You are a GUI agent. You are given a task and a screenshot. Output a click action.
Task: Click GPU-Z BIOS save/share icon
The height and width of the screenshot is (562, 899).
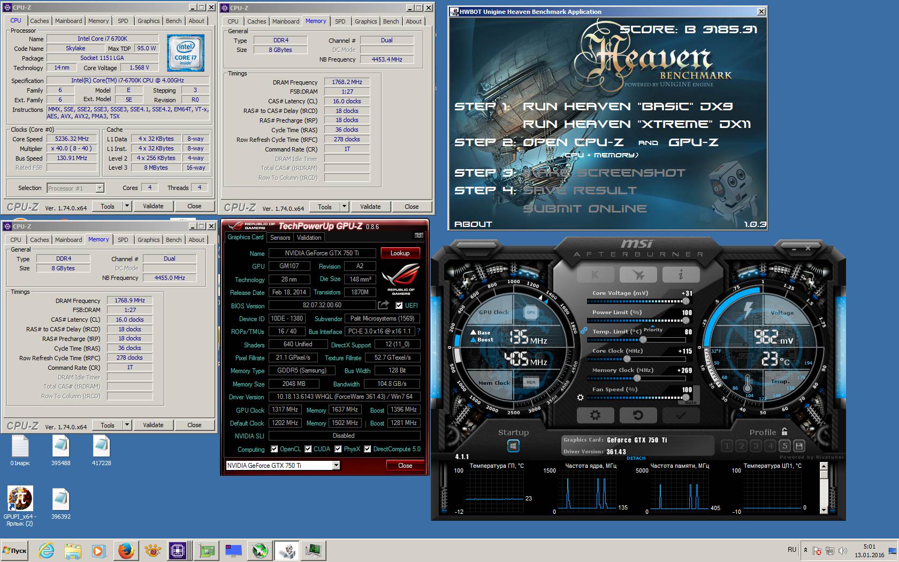(383, 305)
